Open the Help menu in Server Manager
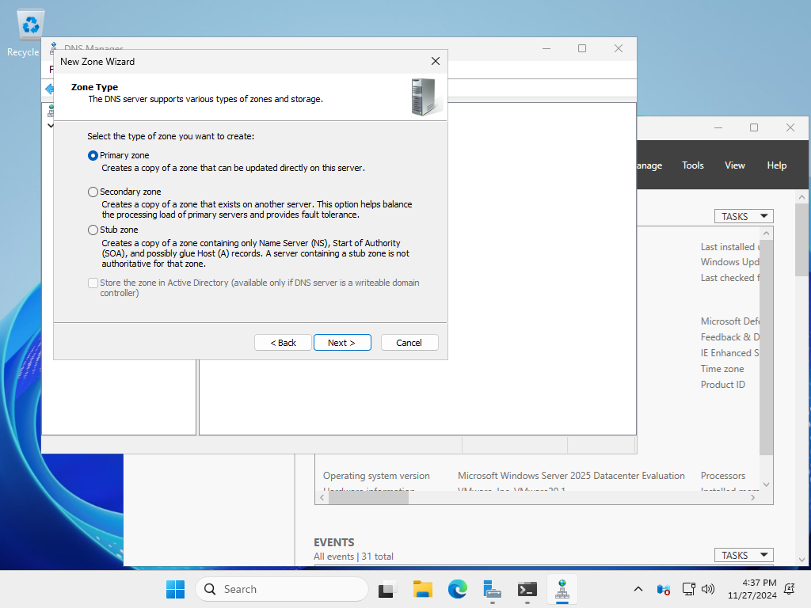Image resolution: width=811 pixels, height=608 pixels. [776, 165]
